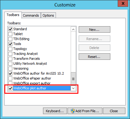Enable the Tablet toolbar checkbox
This screenshot has width=130, height=119.
click(10, 34)
